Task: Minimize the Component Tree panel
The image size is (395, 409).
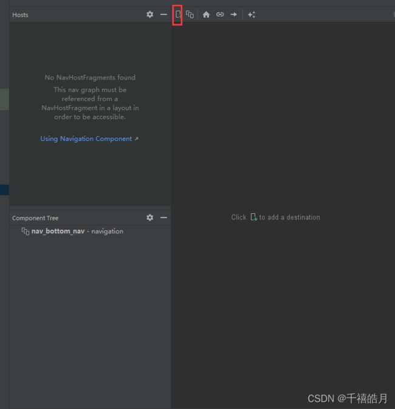Action: [163, 218]
